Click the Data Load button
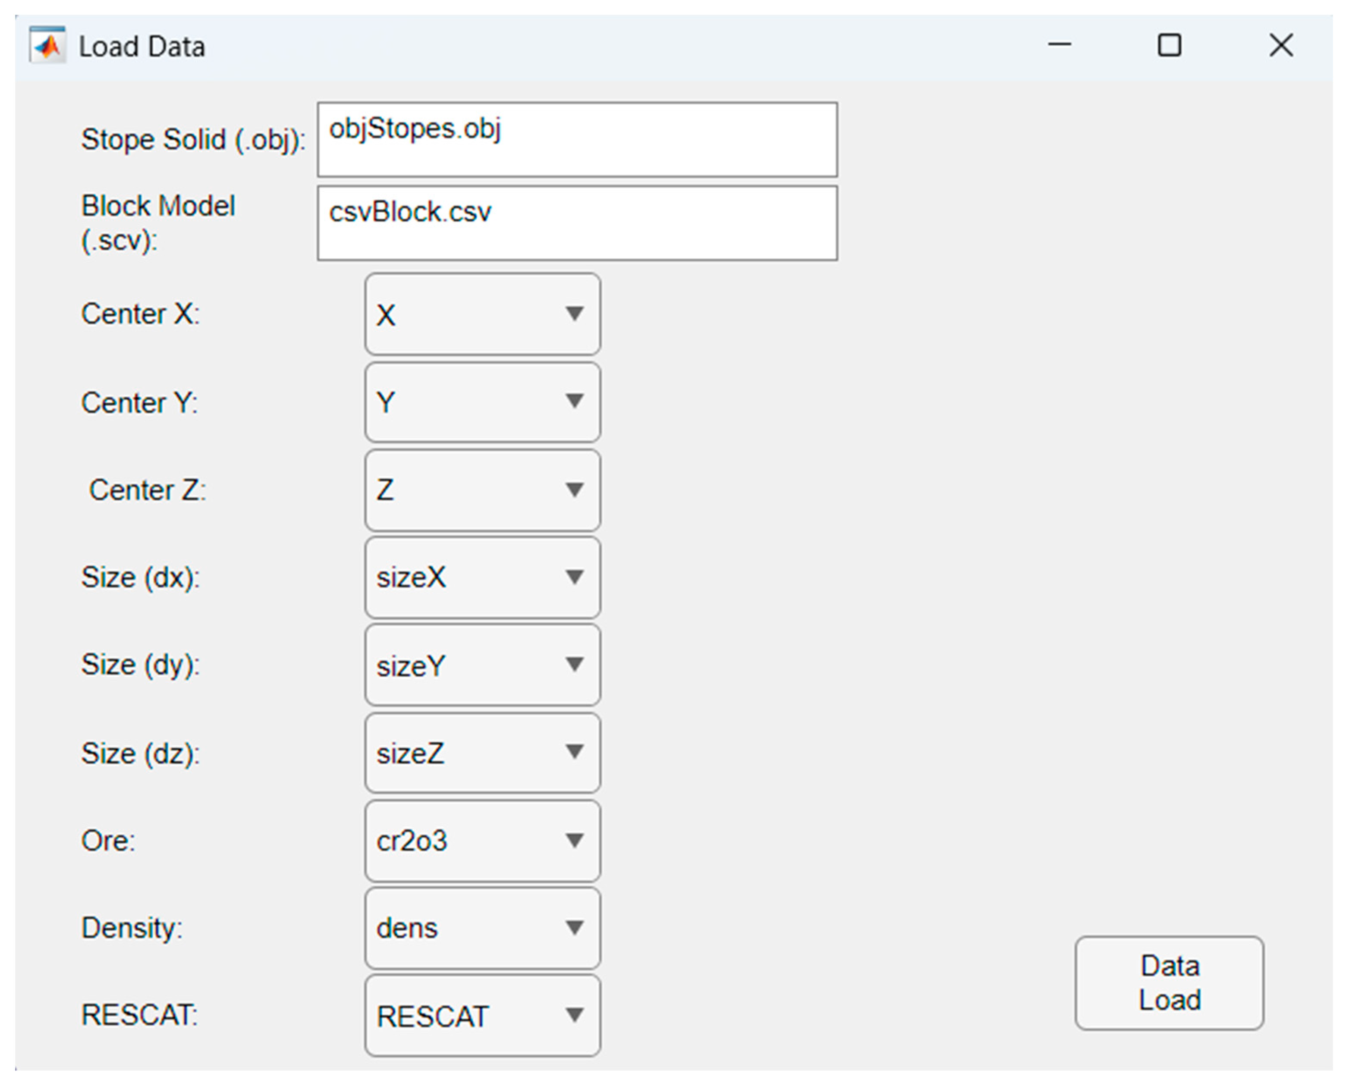This screenshot has height=1086, width=1346. 1169,983
